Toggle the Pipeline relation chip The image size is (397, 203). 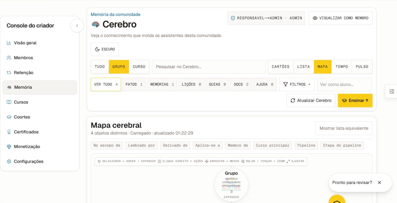306,146
